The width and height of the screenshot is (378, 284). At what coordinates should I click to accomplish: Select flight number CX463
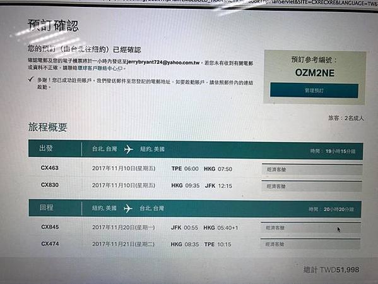(50, 168)
